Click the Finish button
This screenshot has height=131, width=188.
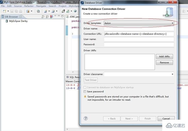tap(148, 119)
